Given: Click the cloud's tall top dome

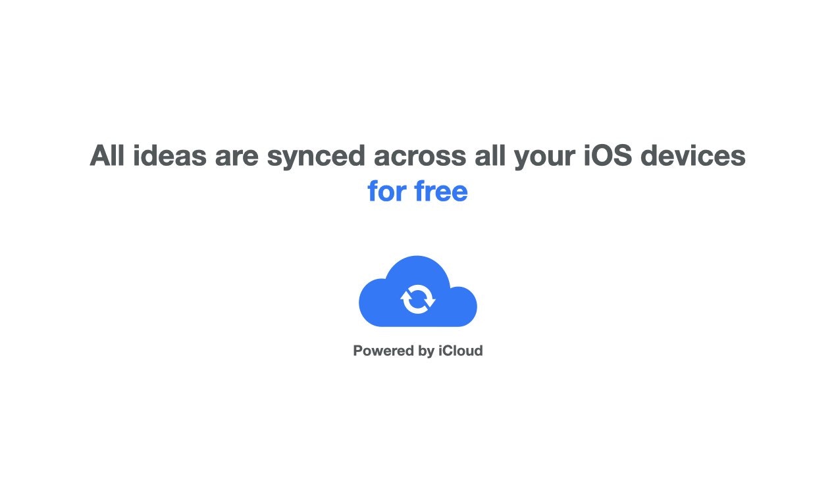Looking at the screenshot, I should 417,270.
